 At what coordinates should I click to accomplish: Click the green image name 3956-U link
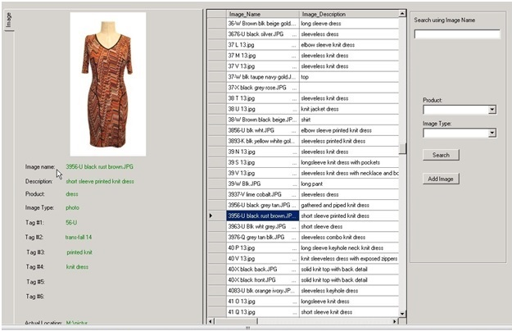(99, 166)
